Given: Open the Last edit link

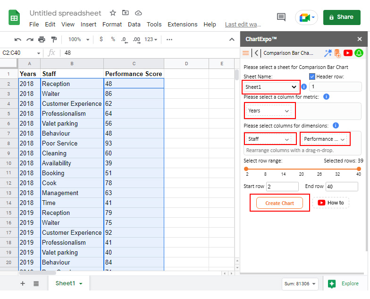Looking at the screenshot, I should 243,25.
